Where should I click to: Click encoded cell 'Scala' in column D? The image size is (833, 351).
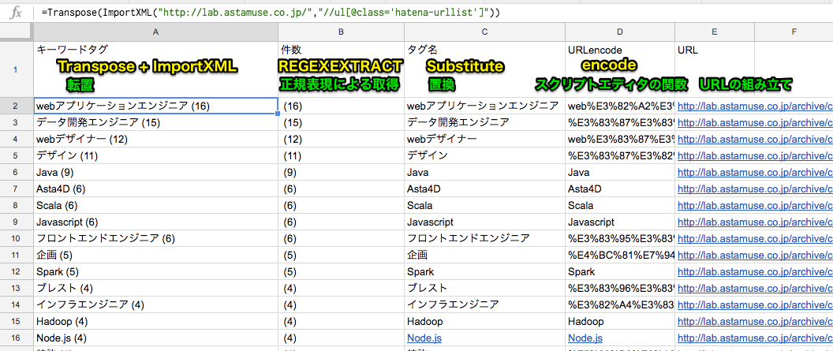pyautogui.click(x=620, y=206)
